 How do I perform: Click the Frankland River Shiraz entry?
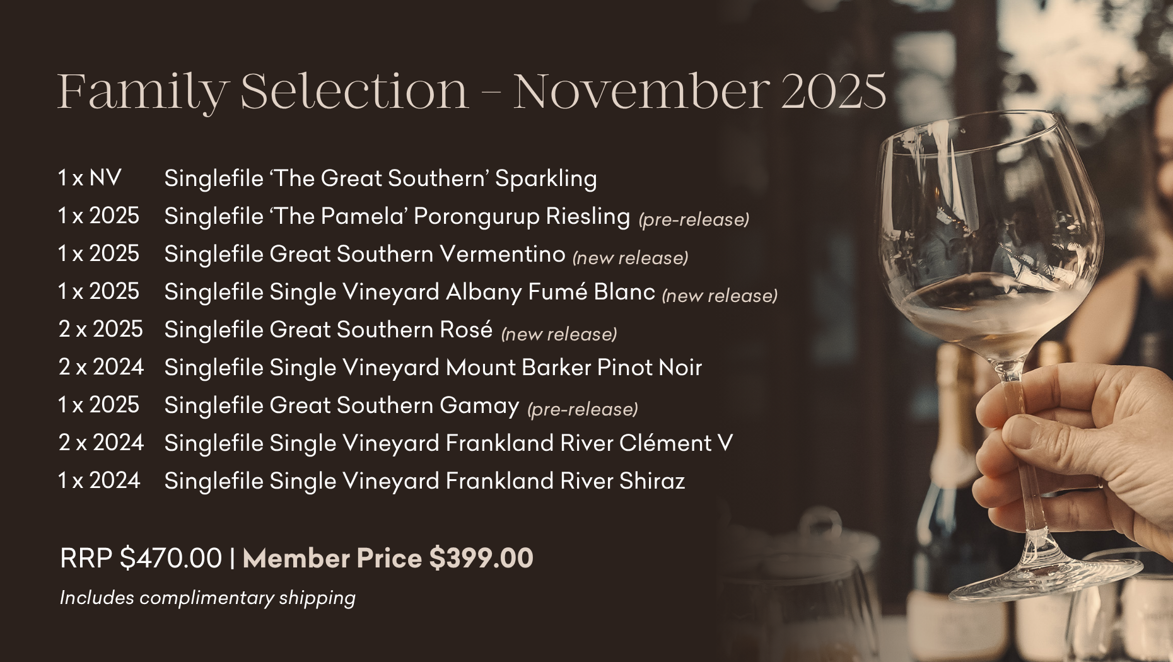(424, 481)
